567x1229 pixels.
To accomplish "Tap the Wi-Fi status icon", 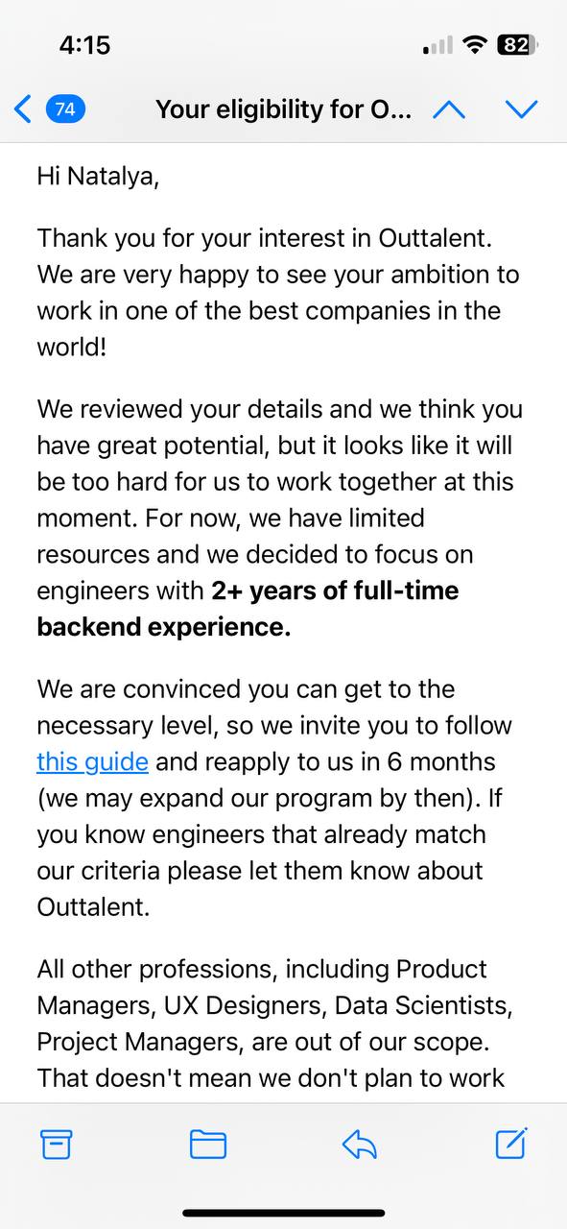I will [x=474, y=45].
